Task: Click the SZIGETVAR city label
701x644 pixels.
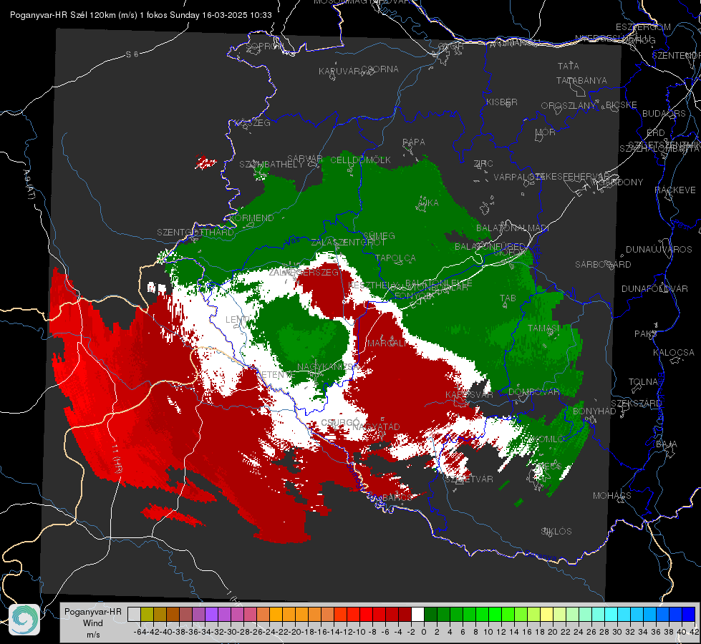Action: 469,479
